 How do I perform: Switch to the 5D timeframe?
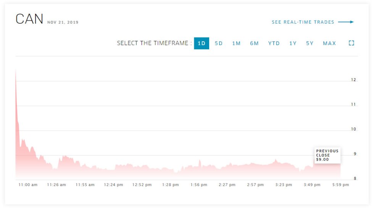(218, 44)
